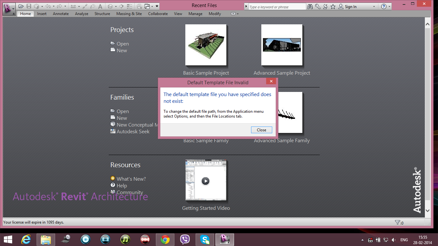Expand the Help dropdown arrow
This screenshot has width=438, height=246.
(x=390, y=6)
